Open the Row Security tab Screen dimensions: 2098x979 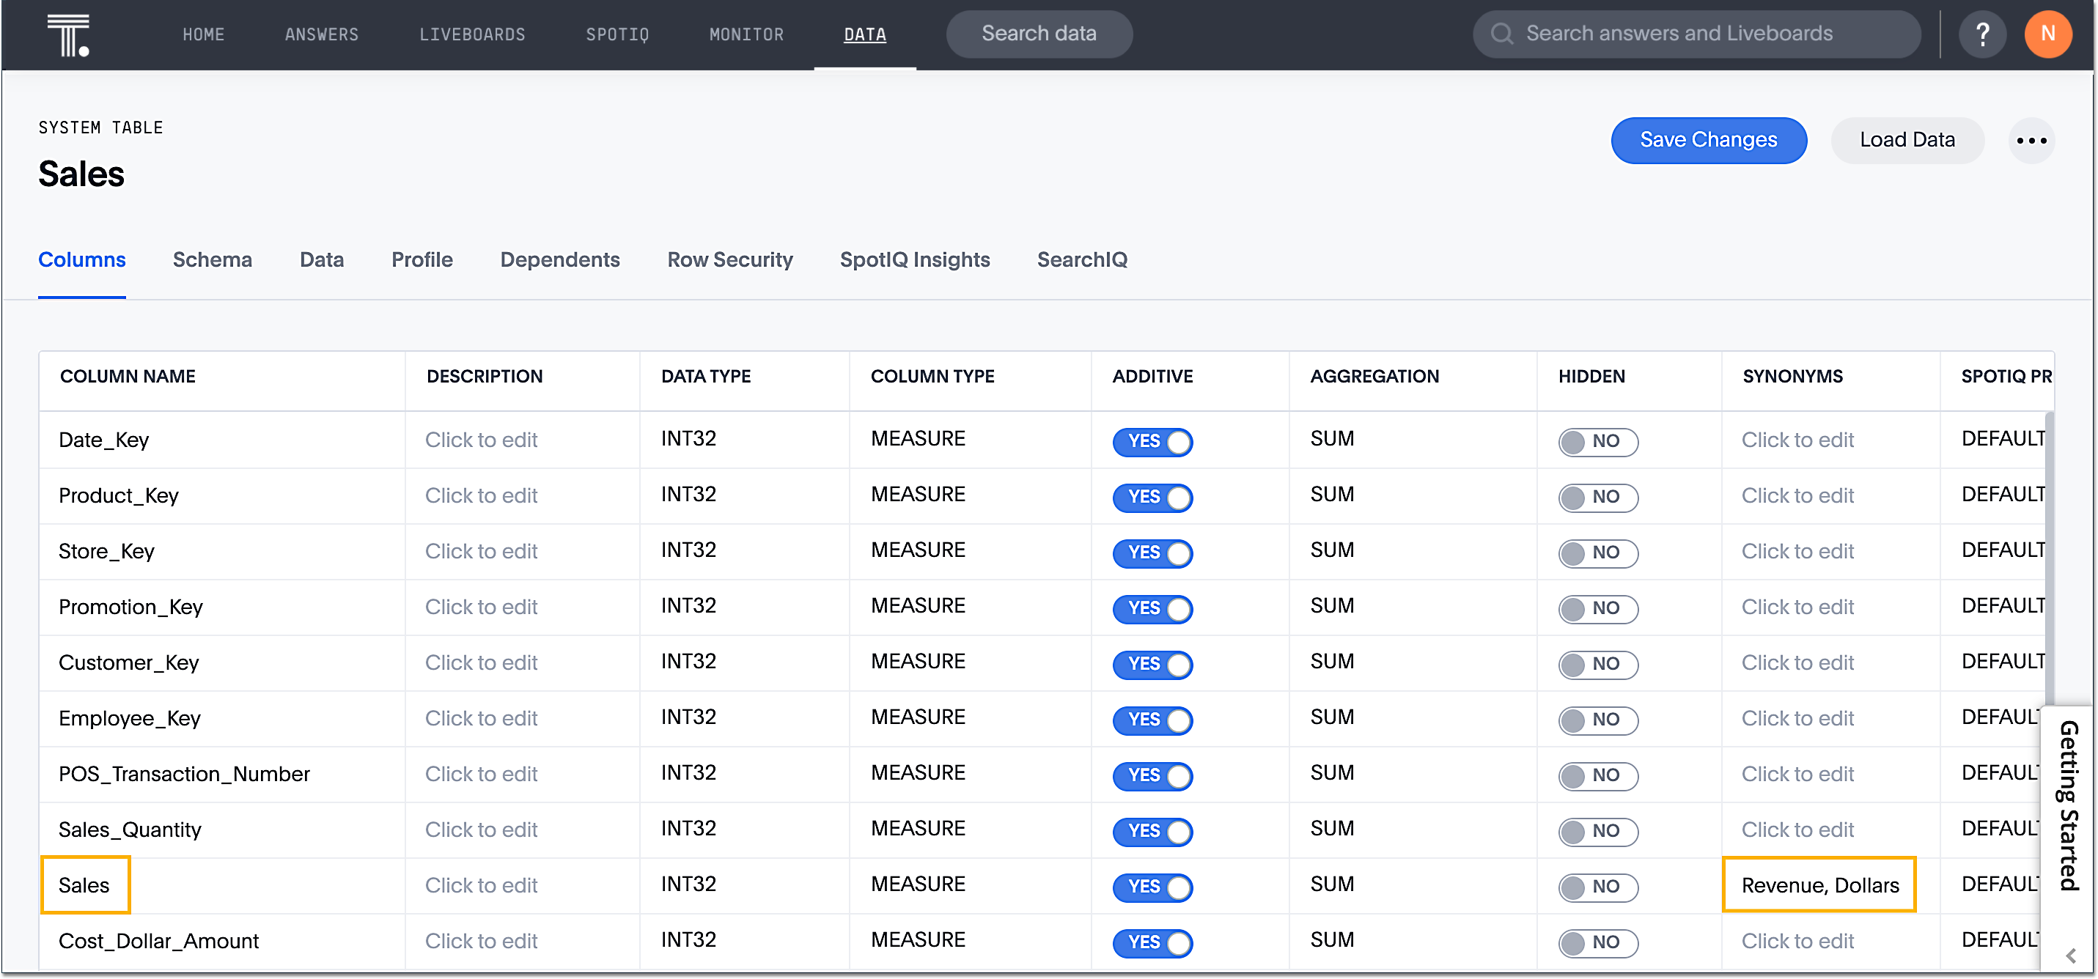click(729, 259)
